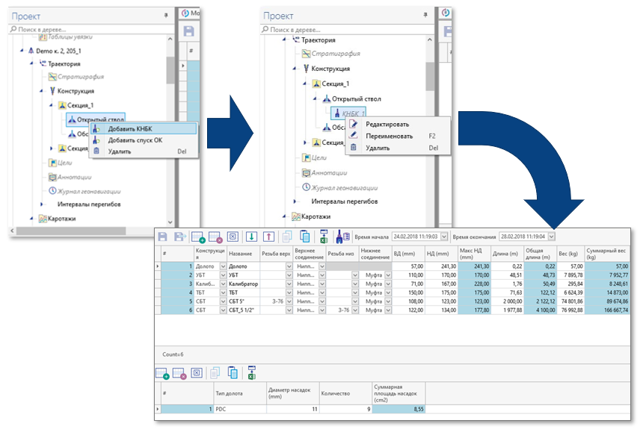Pin the right Проект panel
643x435 pixels.
425,15
